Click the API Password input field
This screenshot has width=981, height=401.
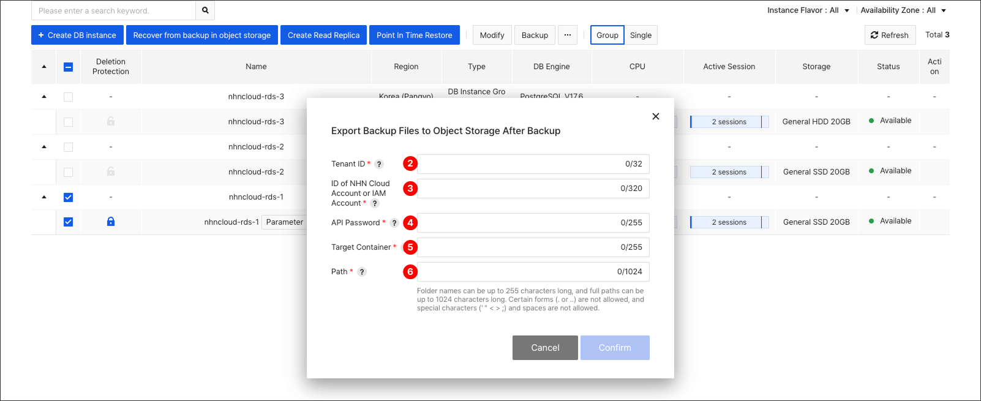533,223
